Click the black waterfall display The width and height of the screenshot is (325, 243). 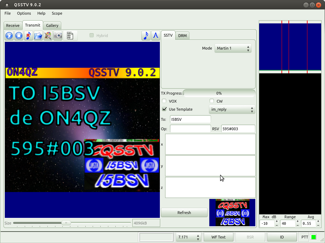tap(290, 144)
